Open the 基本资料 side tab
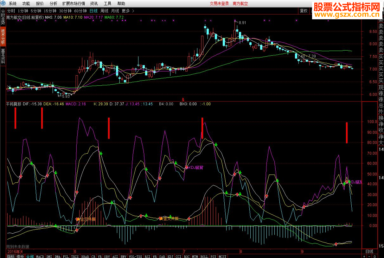This screenshot has width=384, height=258. 3,56
